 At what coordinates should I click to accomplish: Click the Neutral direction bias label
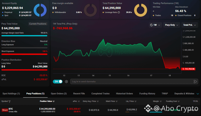[43, 41]
